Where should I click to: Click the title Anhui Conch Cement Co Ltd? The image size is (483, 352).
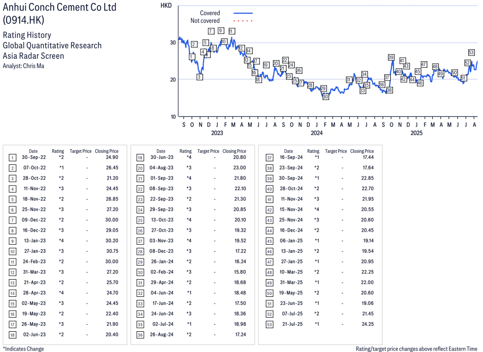pyautogui.click(x=59, y=7)
